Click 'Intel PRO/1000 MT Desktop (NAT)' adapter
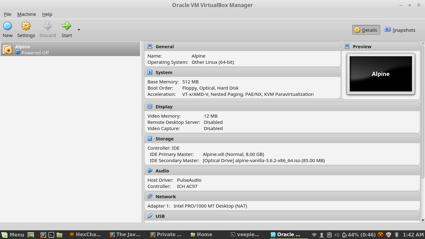Image resolution: width=425 pixels, height=239 pixels. click(x=210, y=206)
